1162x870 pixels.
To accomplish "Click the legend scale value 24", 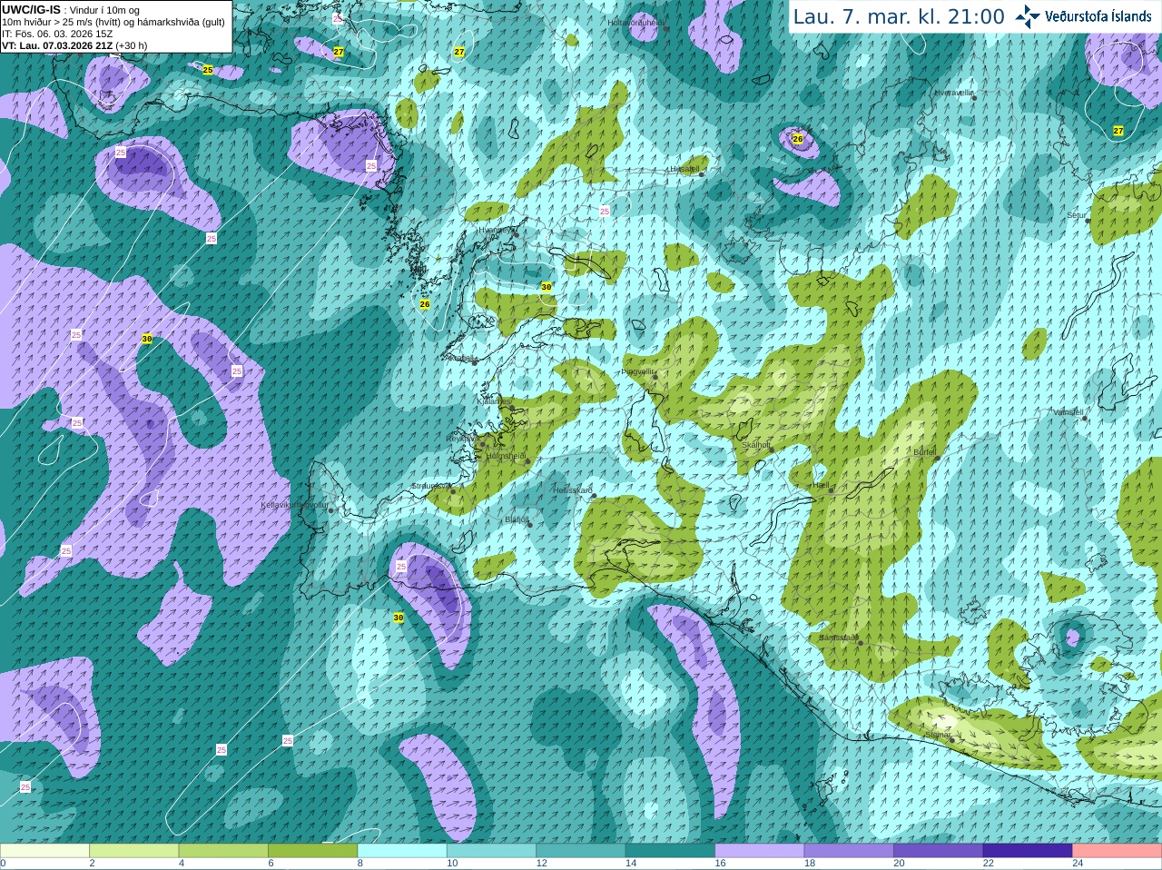I will 1078,863.
